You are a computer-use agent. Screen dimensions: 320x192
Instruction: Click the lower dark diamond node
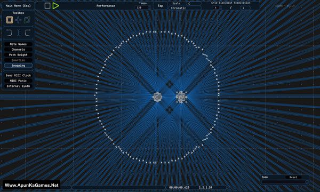click(170, 110)
